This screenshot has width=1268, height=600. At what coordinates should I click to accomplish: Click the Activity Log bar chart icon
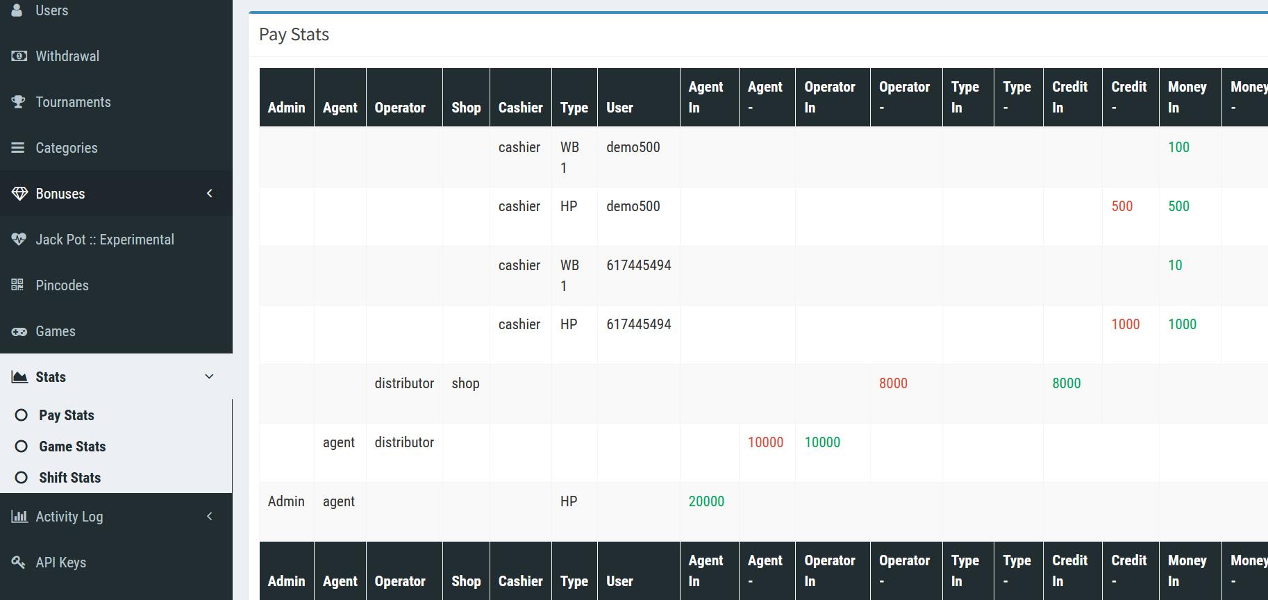(19, 517)
